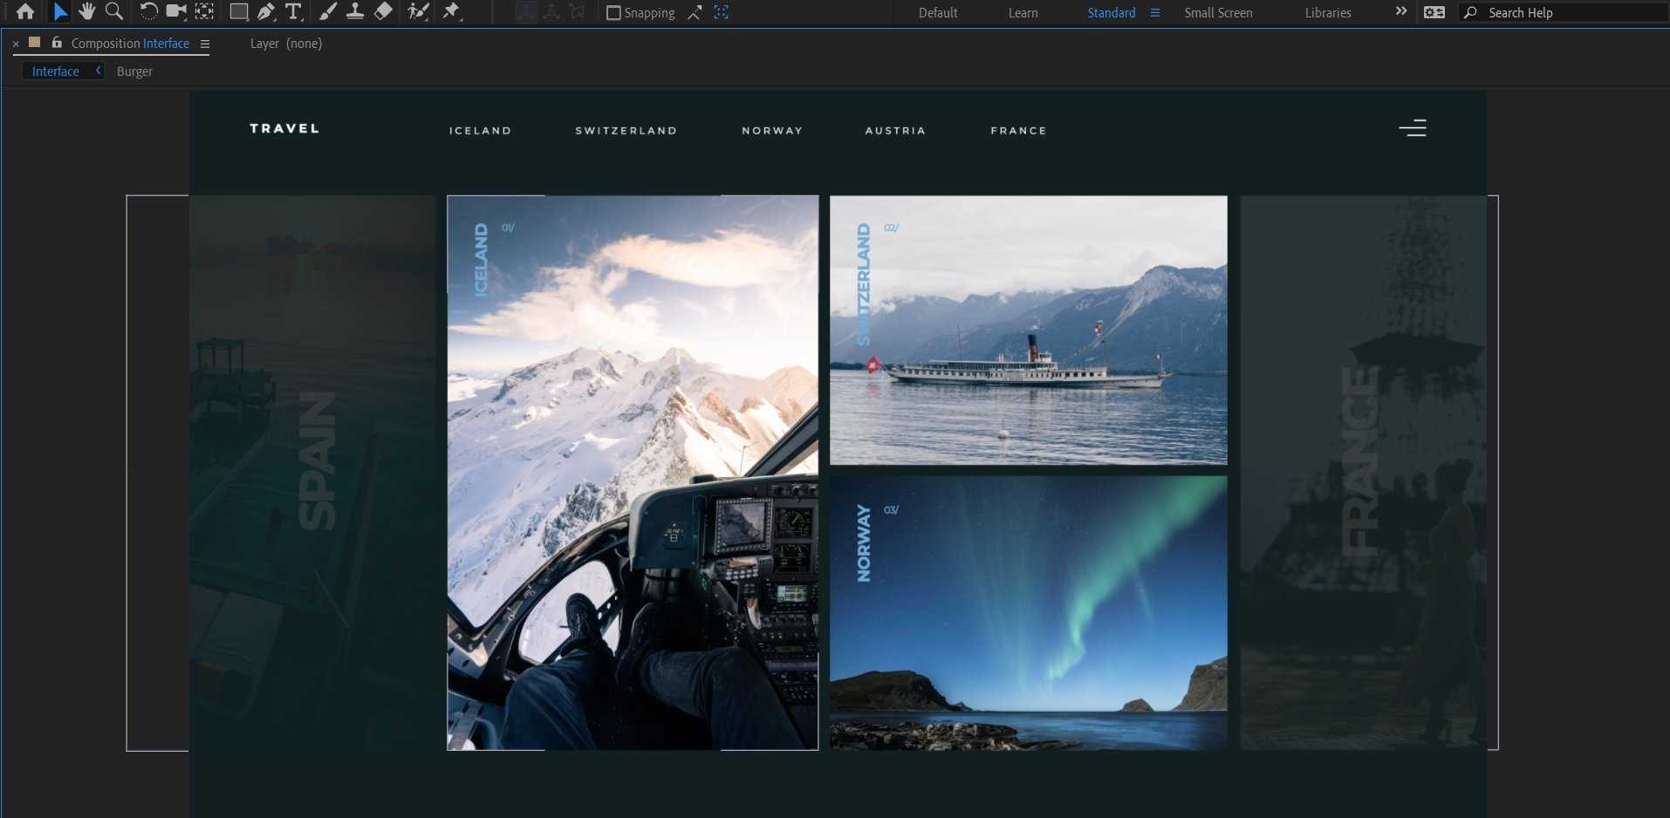
Task: Click the composition color label swatch
Action: pos(35,43)
